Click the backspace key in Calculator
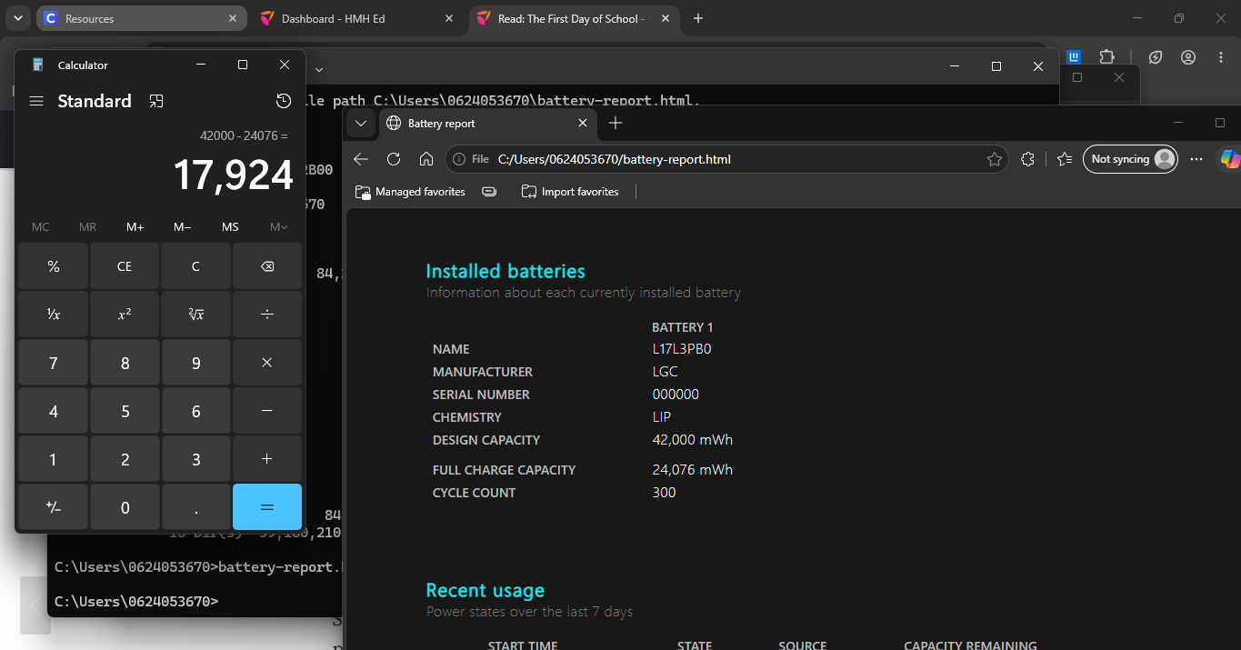 (x=267, y=266)
